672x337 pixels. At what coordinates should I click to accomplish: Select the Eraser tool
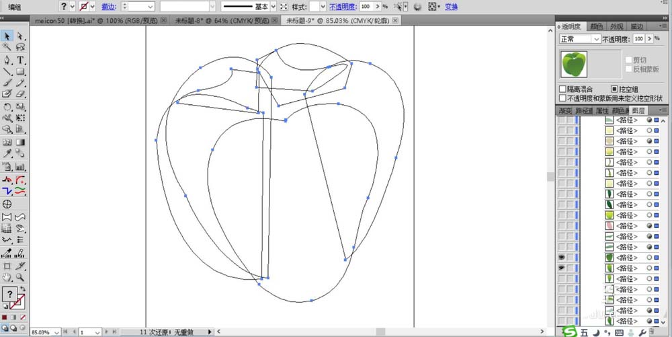tap(20, 94)
